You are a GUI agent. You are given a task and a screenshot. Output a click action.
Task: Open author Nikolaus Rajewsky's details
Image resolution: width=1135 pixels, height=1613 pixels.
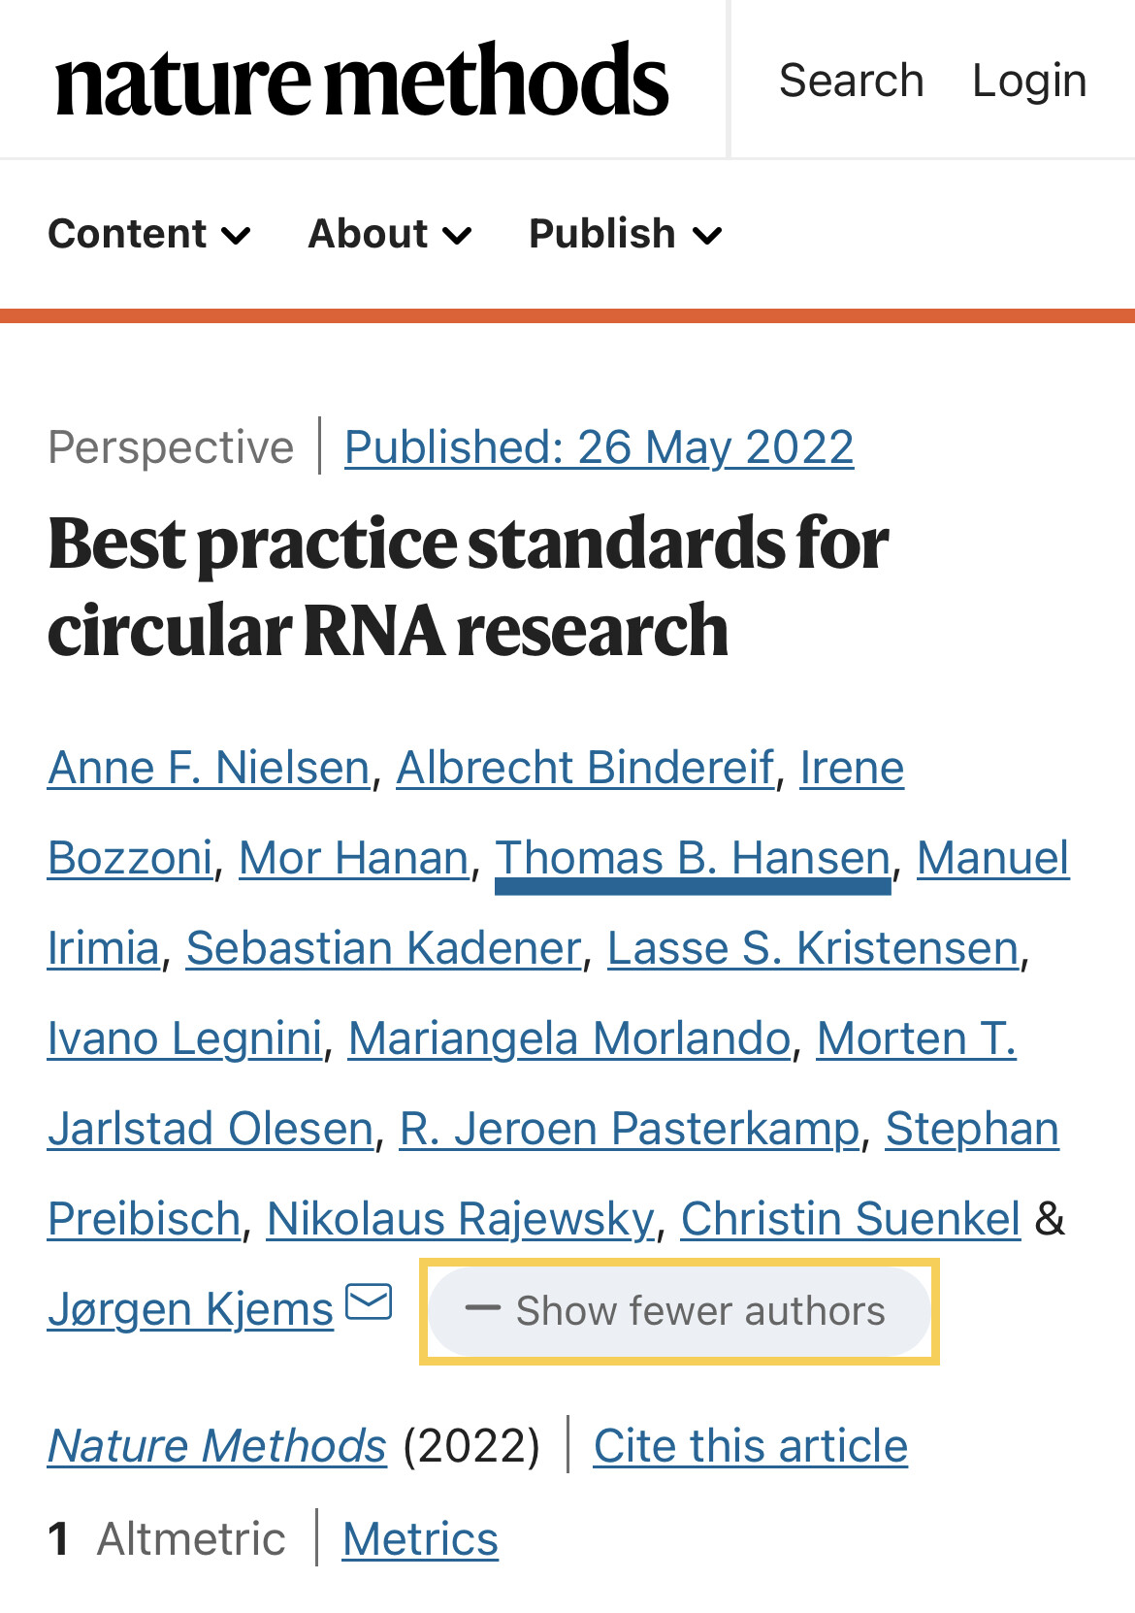tap(461, 1219)
